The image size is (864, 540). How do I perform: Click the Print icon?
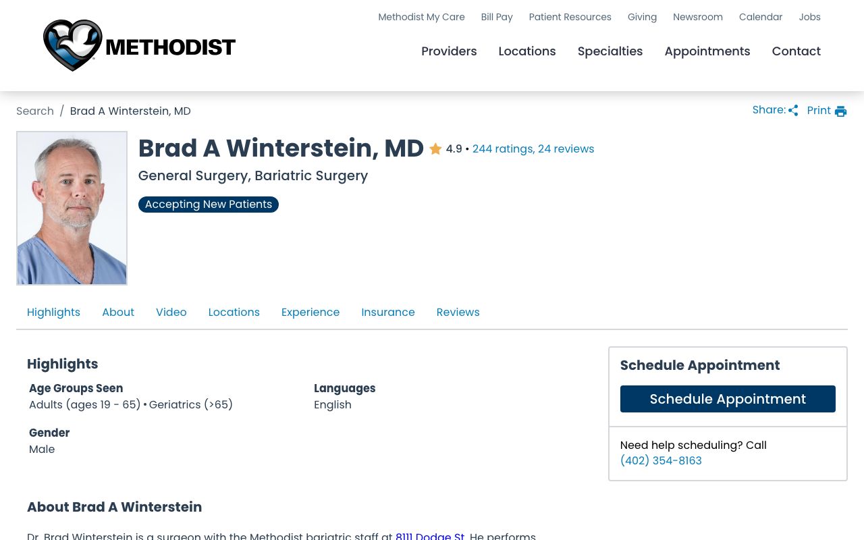pyautogui.click(x=840, y=111)
